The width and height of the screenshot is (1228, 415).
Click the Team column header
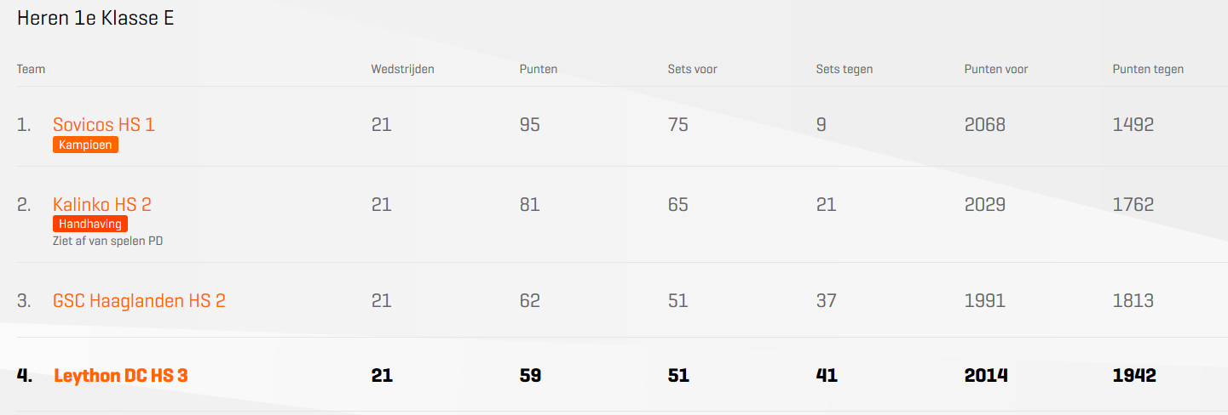pos(31,69)
